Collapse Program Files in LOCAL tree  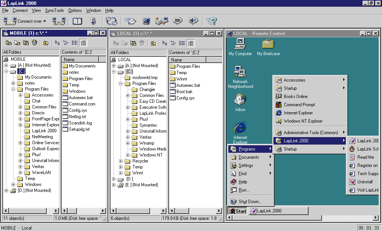[x=120, y=83]
